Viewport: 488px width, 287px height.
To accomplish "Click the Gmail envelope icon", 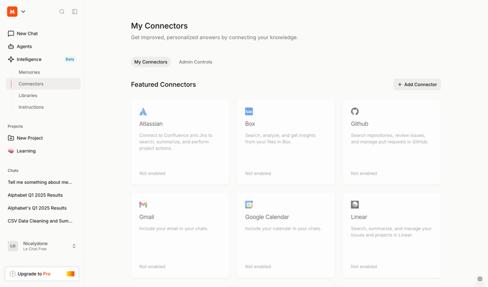I will click(x=143, y=205).
